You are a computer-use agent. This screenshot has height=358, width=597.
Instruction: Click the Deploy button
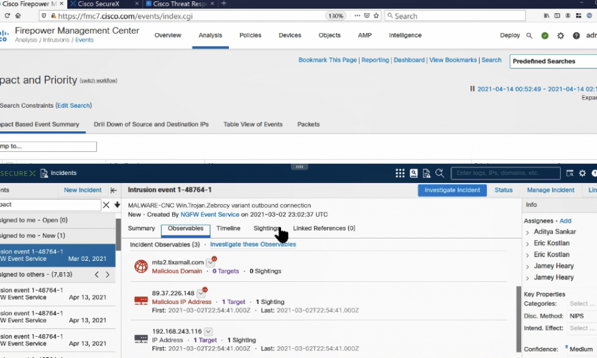(510, 35)
